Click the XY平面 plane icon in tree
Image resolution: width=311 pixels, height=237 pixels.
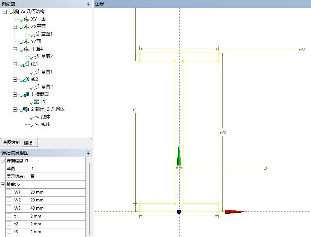coord(26,19)
